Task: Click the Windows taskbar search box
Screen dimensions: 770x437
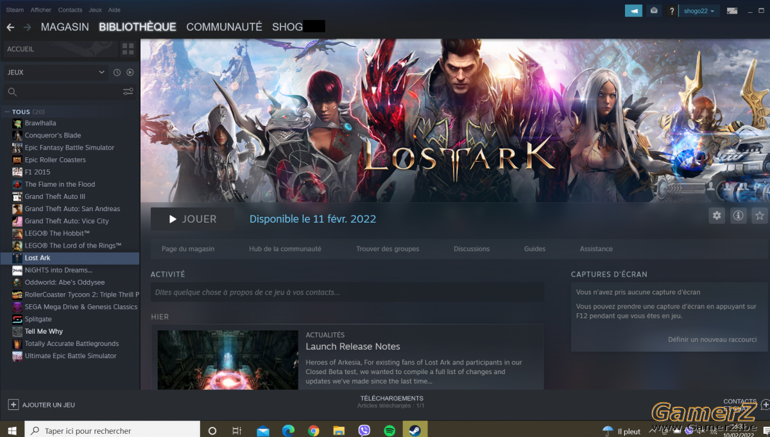Action: [x=112, y=431]
